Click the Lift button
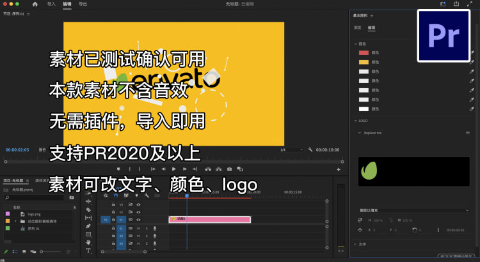480x262 pixels. 208,169
